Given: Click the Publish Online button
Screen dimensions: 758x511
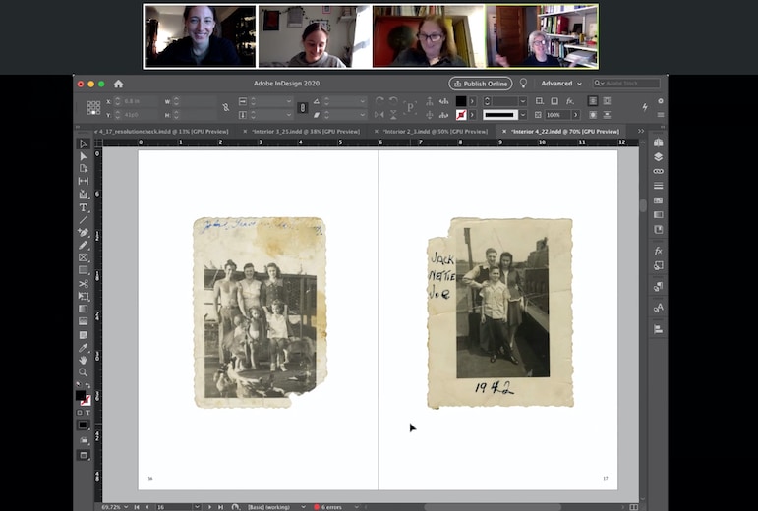Looking at the screenshot, I should tap(481, 84).
